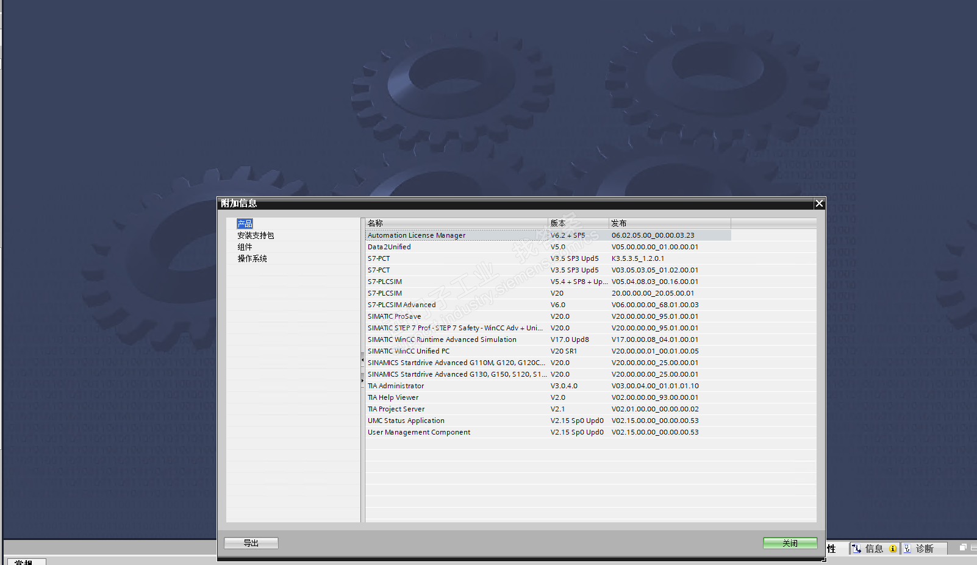
Task: Select 产品 in the left category list
Action: tap(245, 224)
